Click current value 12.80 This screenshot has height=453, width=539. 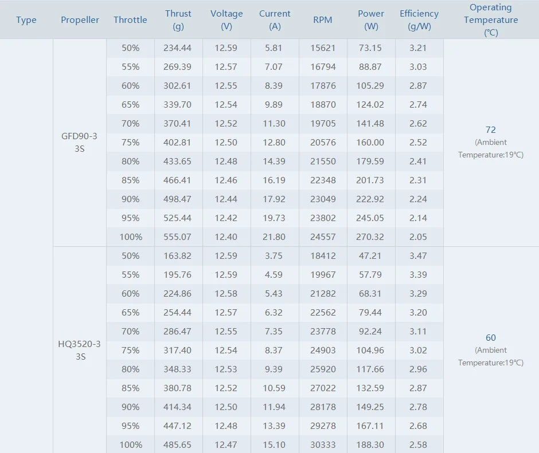coord(274,142)
